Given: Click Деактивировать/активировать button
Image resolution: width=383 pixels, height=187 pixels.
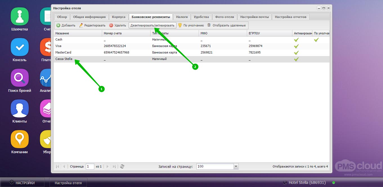Looking at the screenshot, I should click(x=153, y=25).
